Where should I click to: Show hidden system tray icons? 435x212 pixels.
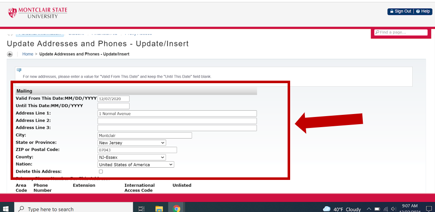coord(369,209)
